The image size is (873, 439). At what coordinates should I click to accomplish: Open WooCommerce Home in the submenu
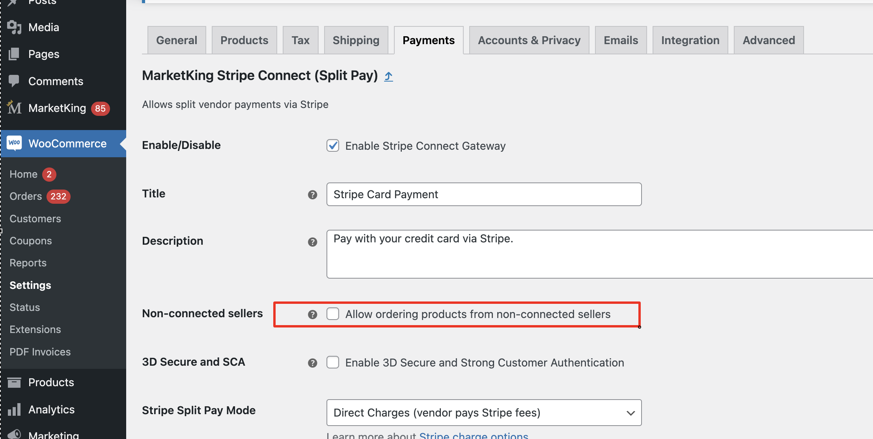pyautogui.click(x=23, y=174)
